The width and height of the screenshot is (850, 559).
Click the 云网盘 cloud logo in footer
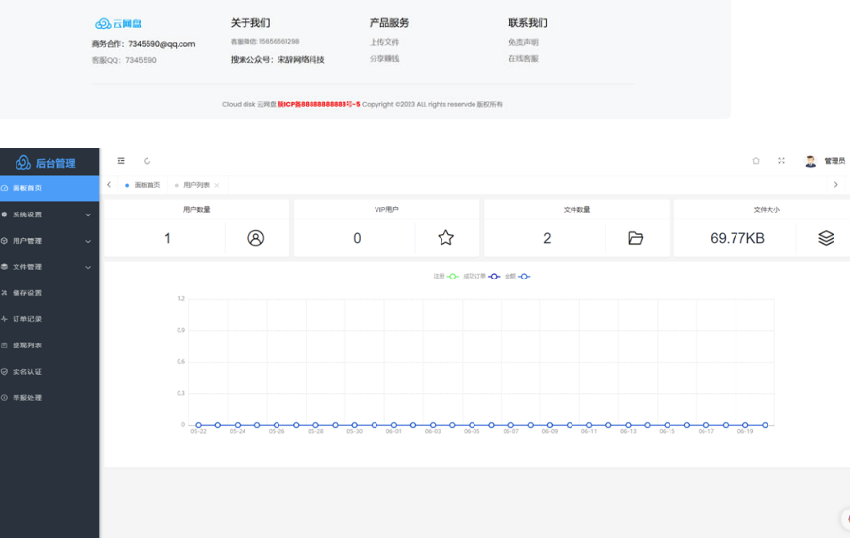pos(117,24)
